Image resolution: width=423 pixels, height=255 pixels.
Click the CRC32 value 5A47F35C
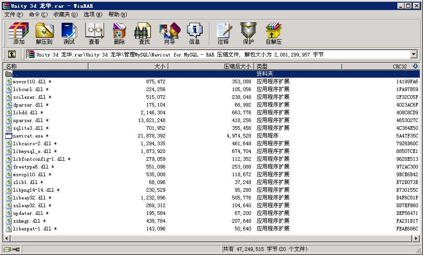pos(407,136)
